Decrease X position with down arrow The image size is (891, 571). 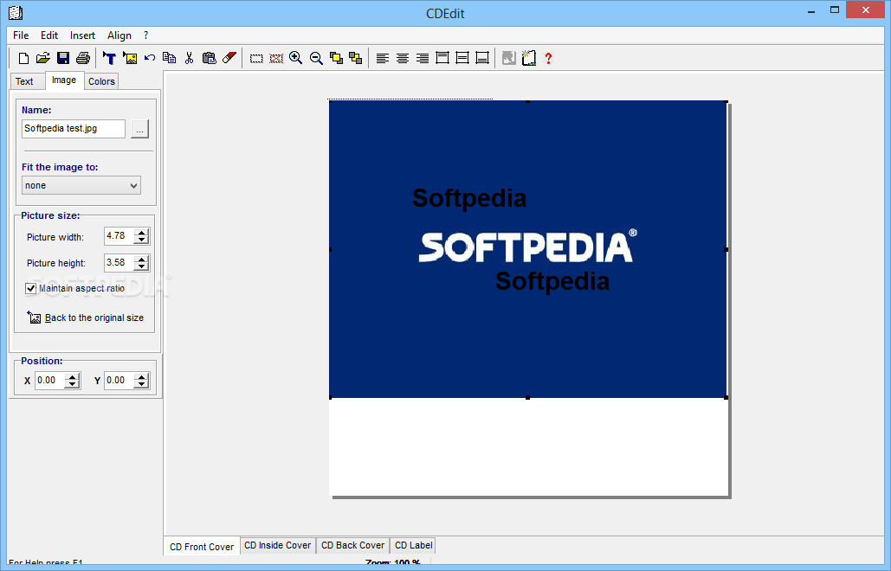72,384
